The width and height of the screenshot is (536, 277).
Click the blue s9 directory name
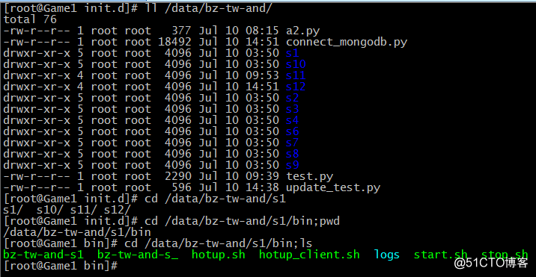(x=292, y=165)
